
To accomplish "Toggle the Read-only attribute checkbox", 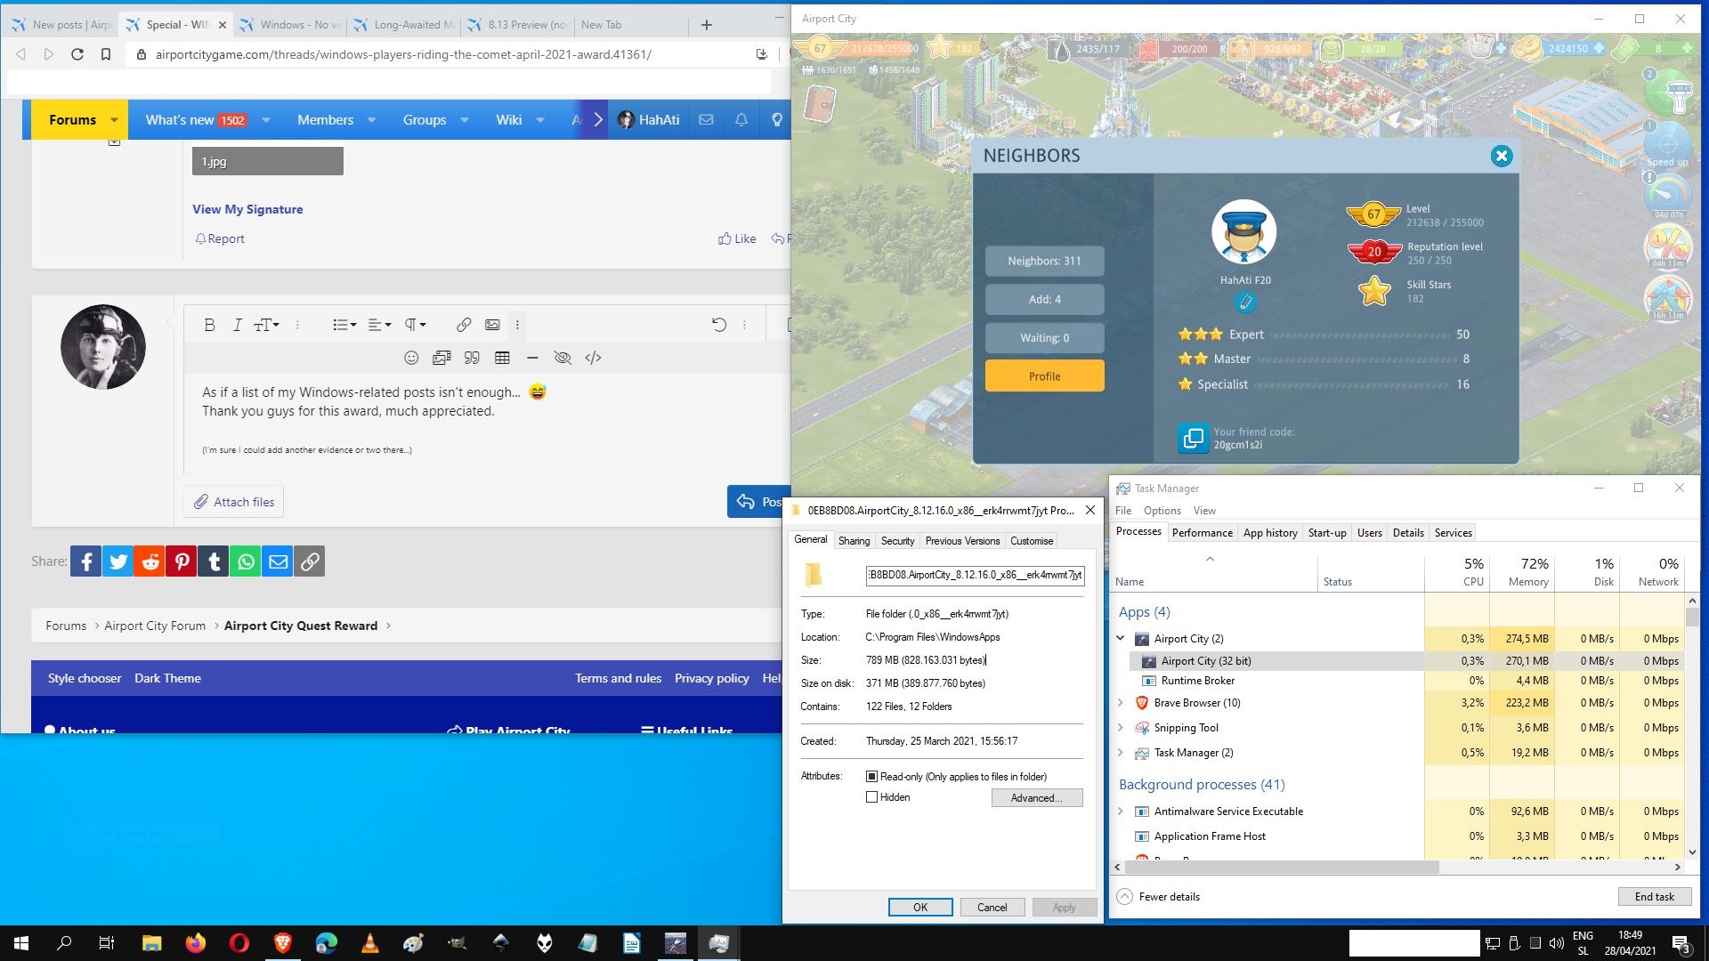I will [x=872, y=777].
